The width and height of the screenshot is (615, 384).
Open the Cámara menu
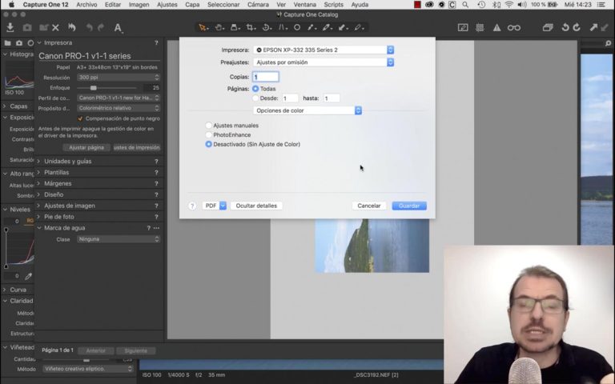coord(258,5)
